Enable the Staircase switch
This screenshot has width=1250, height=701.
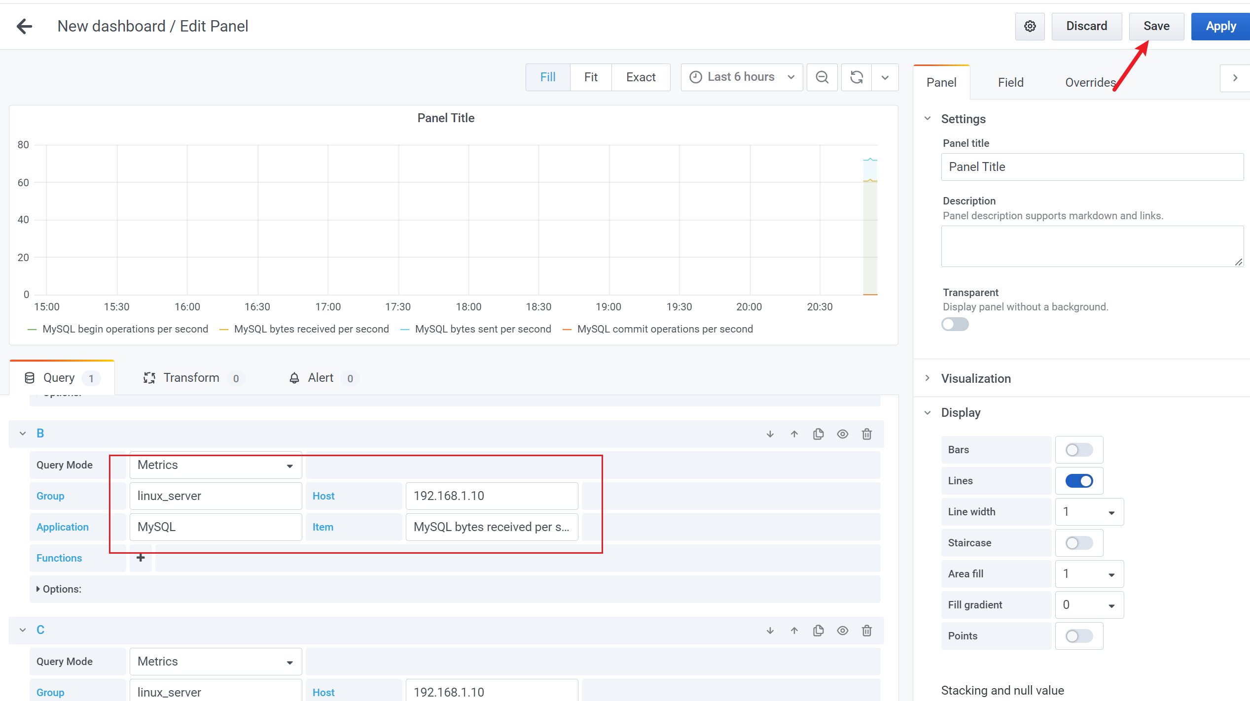(x=1079, y=543)
